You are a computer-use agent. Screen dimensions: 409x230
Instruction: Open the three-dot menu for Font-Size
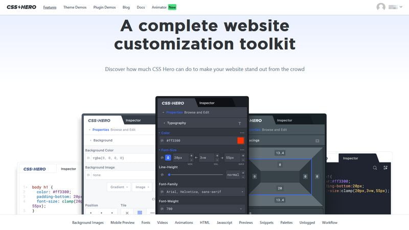(x=242, y=150)
